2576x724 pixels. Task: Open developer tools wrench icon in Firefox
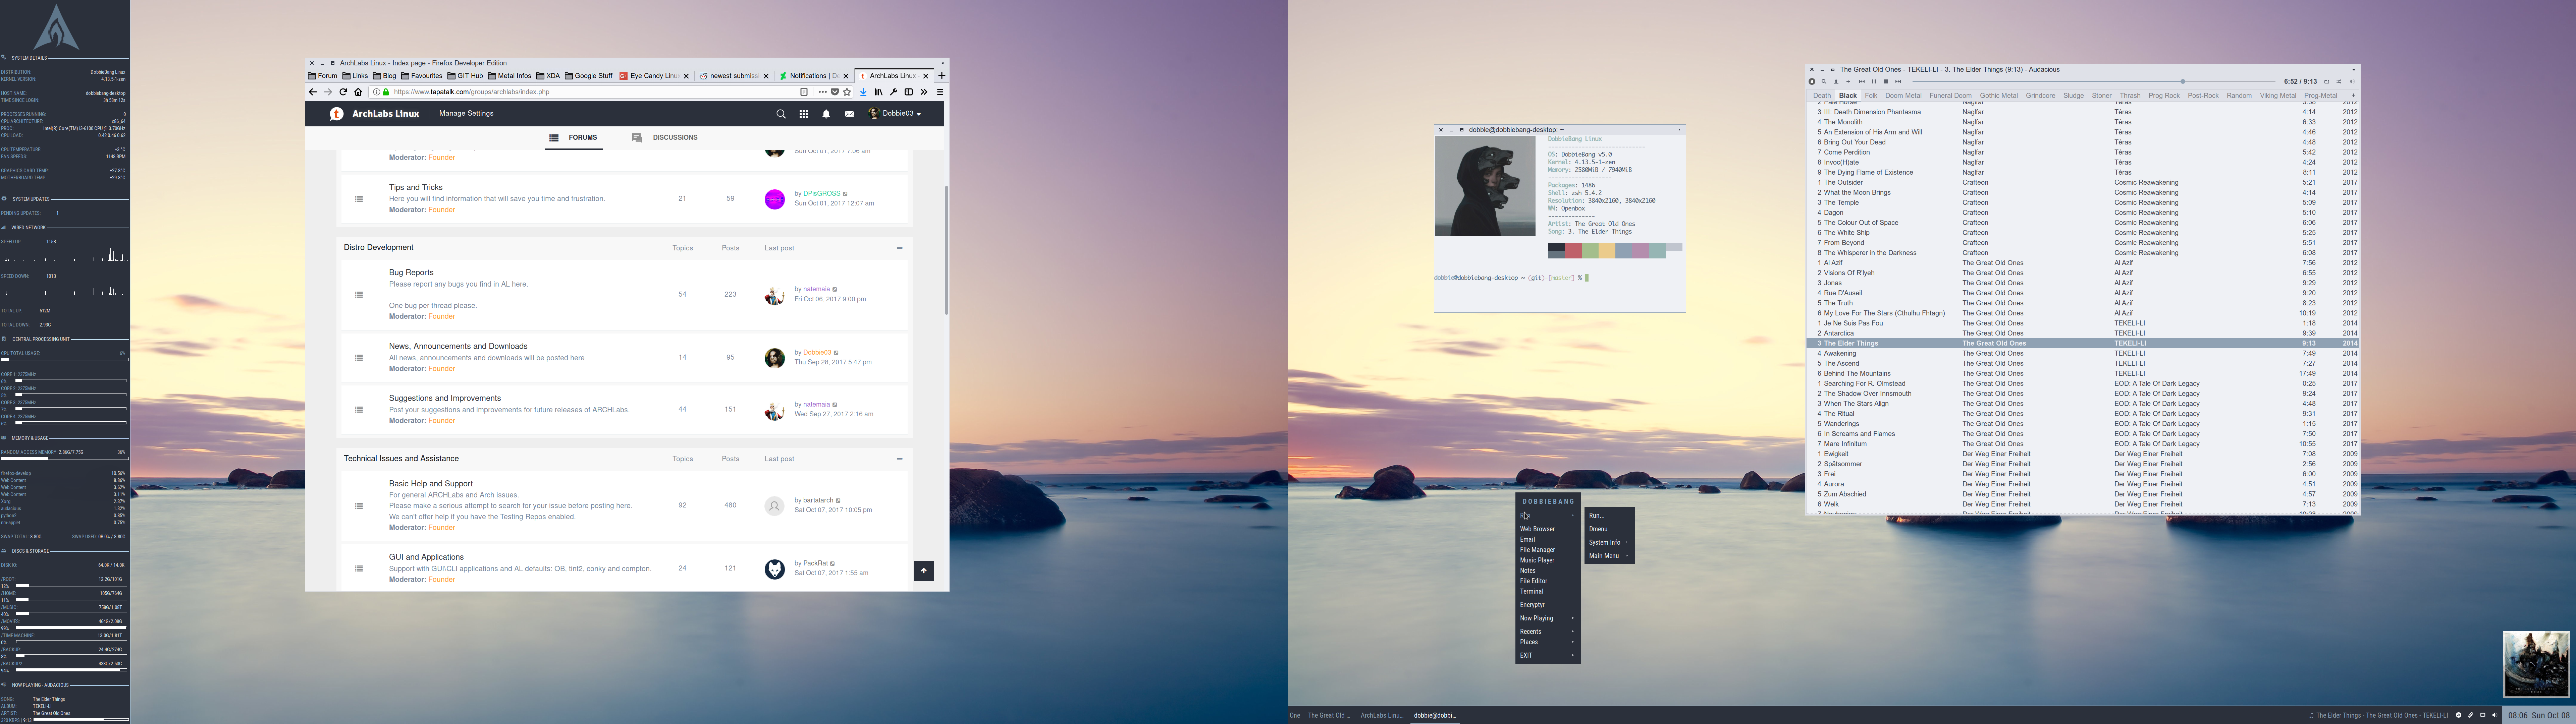click(894, 92)
